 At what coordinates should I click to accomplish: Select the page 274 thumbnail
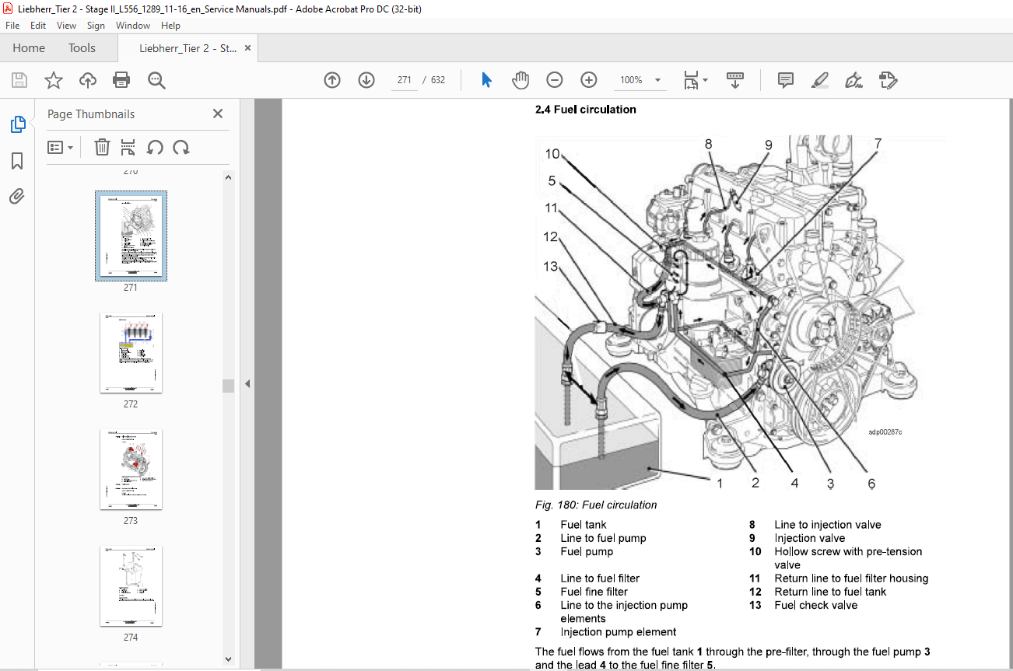(131, 586)
